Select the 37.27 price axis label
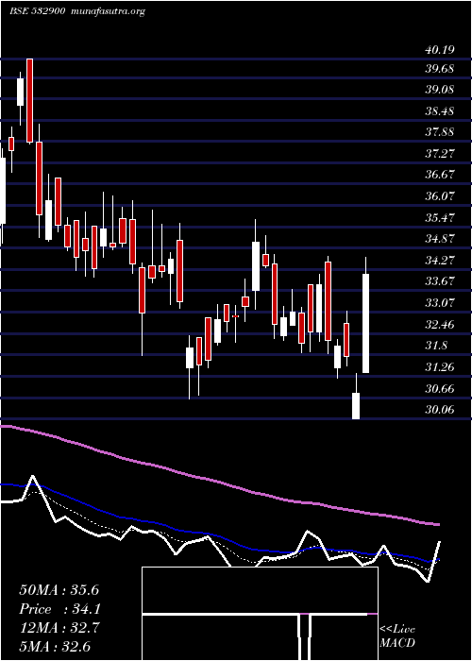The height and width of the screenshot is (661, 472). (x=440, y=153)
